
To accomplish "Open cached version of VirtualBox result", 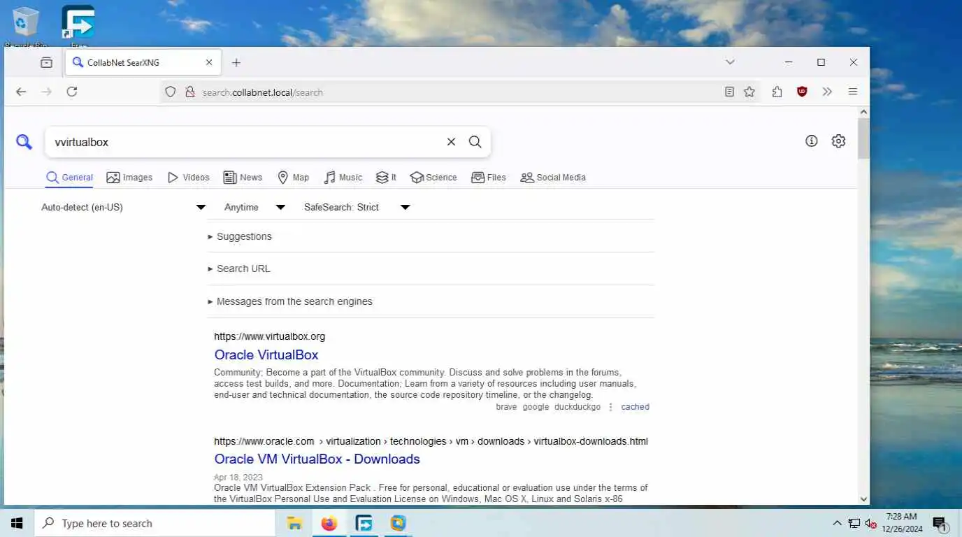I will point(635,407).
